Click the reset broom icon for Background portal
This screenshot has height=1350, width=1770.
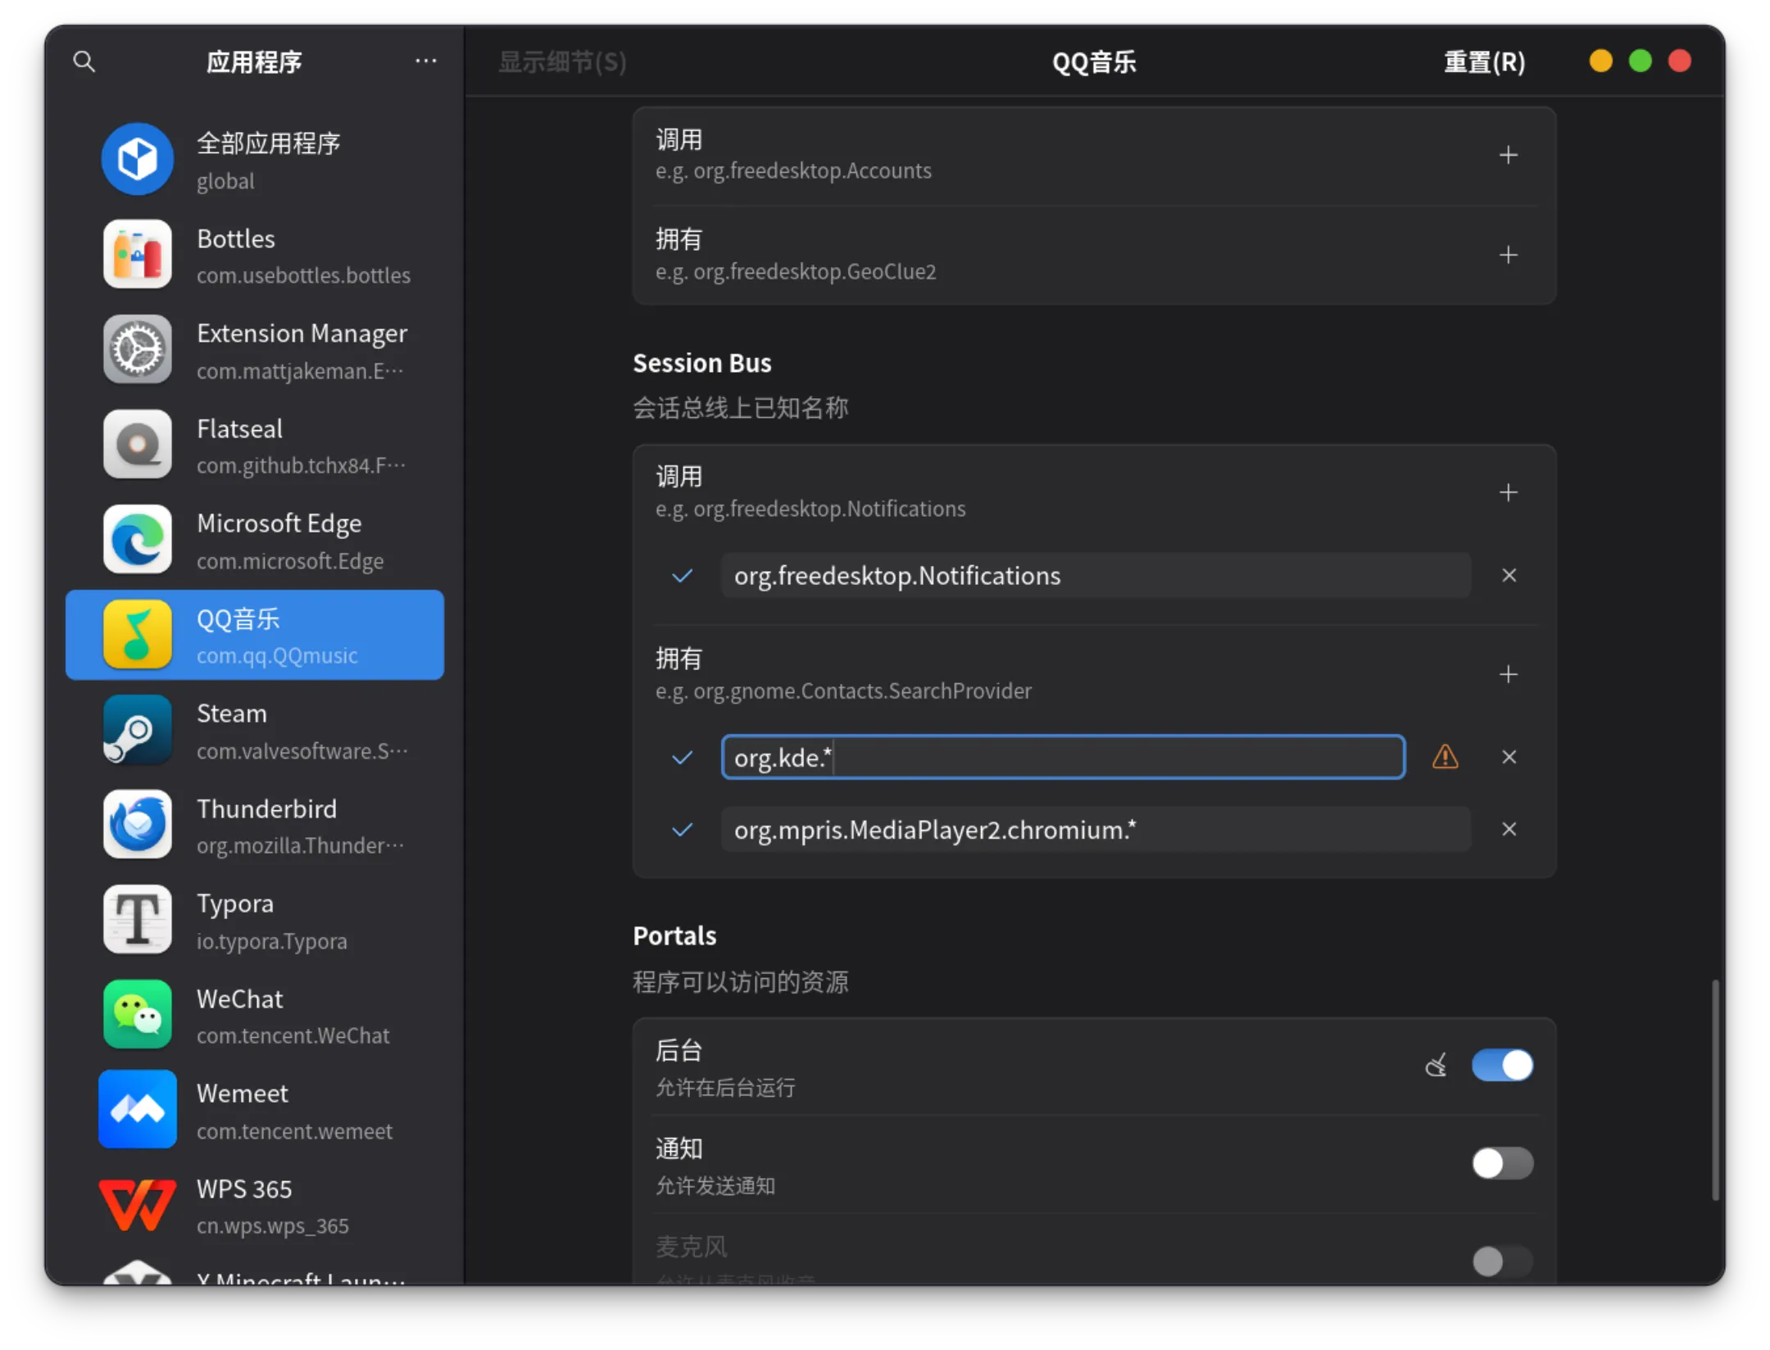[x=1436, y=1065]
